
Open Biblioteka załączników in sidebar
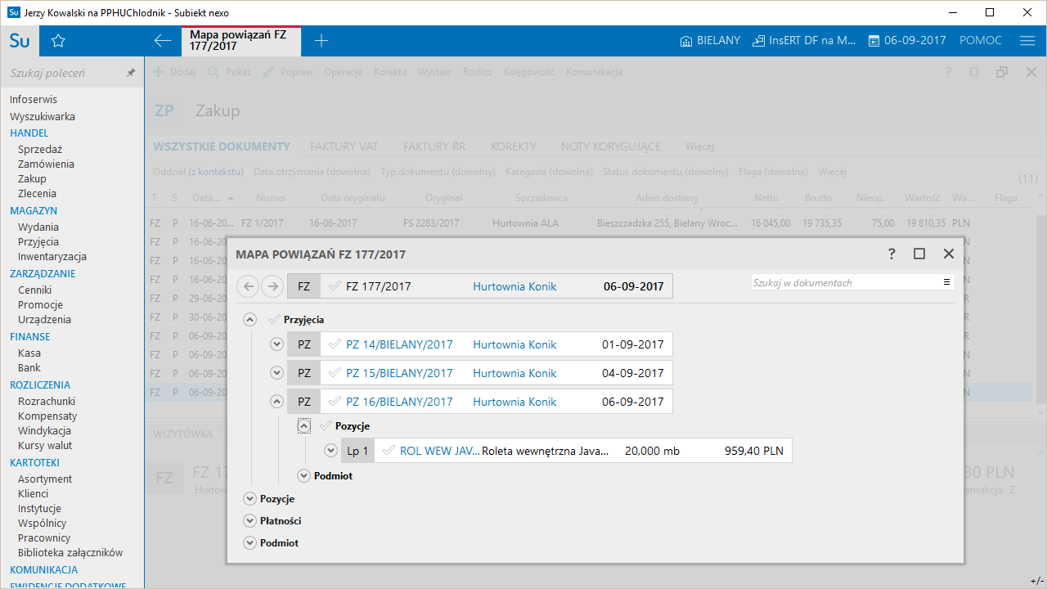tap(70, 552)
